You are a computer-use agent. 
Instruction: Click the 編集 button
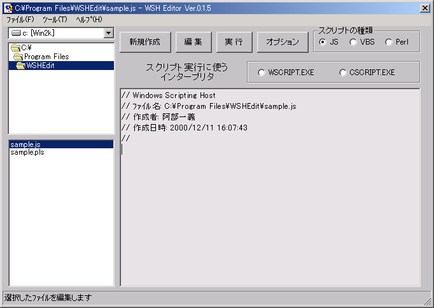click(x=193, y=42)
